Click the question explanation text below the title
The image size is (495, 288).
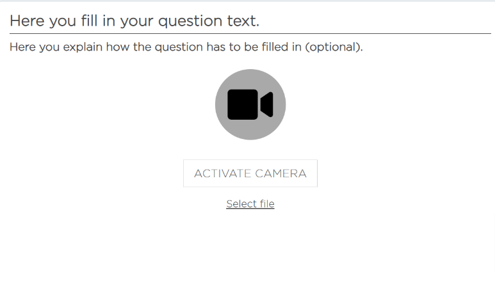(186, 47)
